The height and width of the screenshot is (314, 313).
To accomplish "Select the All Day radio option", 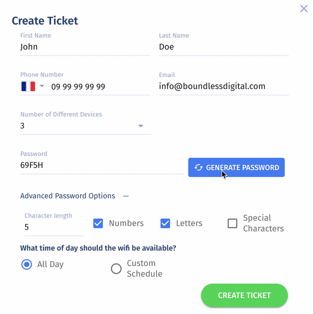I will 27,264.
